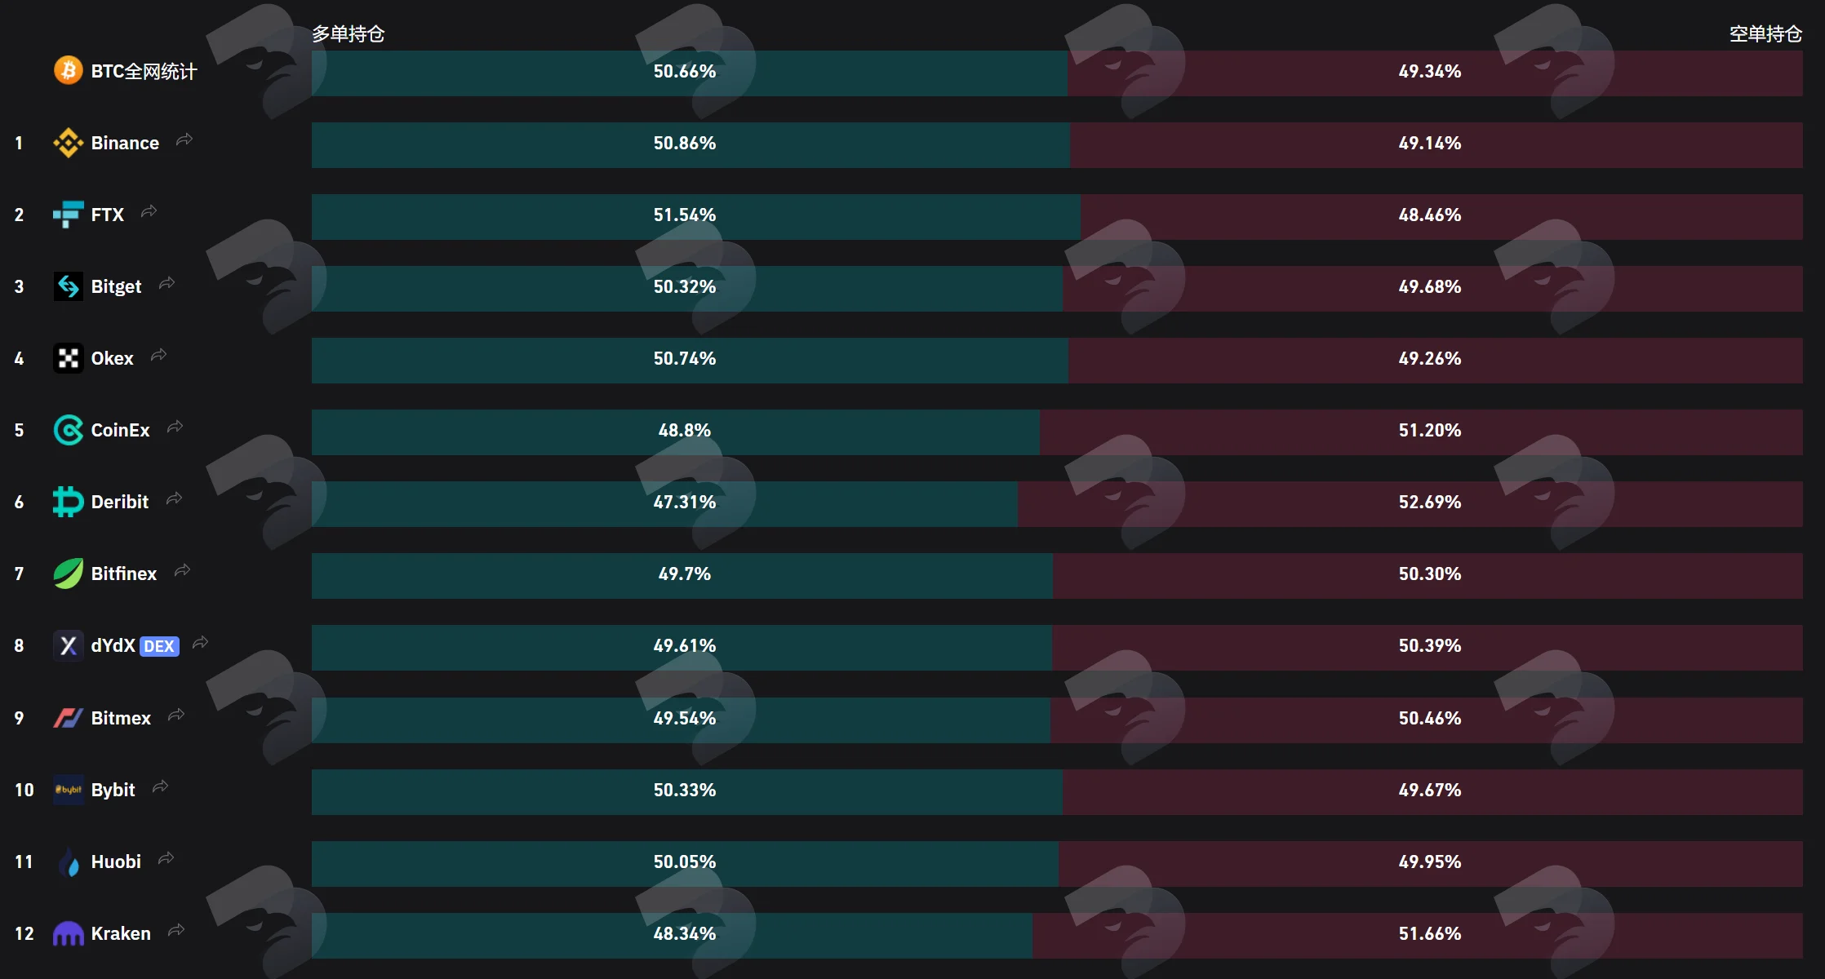Click the share icon after dYdX DEX badge
This screenshot has width=1825, height=979.
click(200, 643)
